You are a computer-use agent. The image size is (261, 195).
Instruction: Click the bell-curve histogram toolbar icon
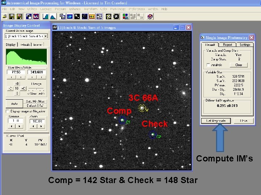[53, 16]
